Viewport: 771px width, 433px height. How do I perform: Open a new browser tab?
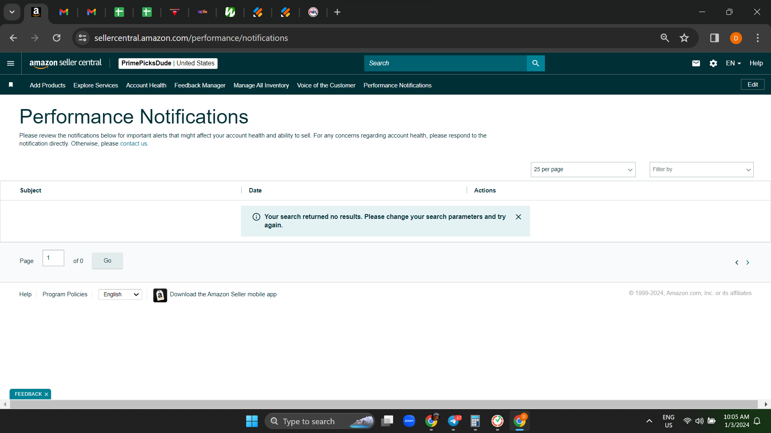tap(337, 12)
